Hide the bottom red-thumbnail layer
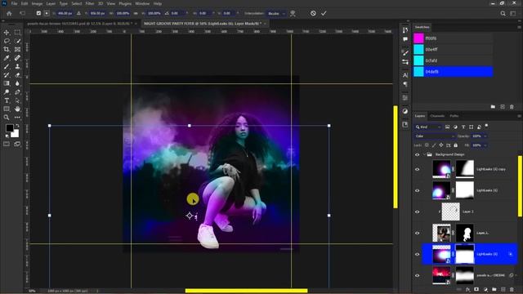This screenshot has width=523, height=294. (x=418, y=276)
